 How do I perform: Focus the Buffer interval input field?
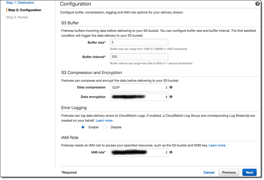click(x=139, y=57)
